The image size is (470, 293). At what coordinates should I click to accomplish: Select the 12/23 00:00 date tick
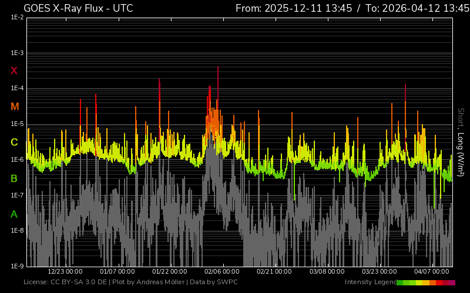(x=65, y=272)
